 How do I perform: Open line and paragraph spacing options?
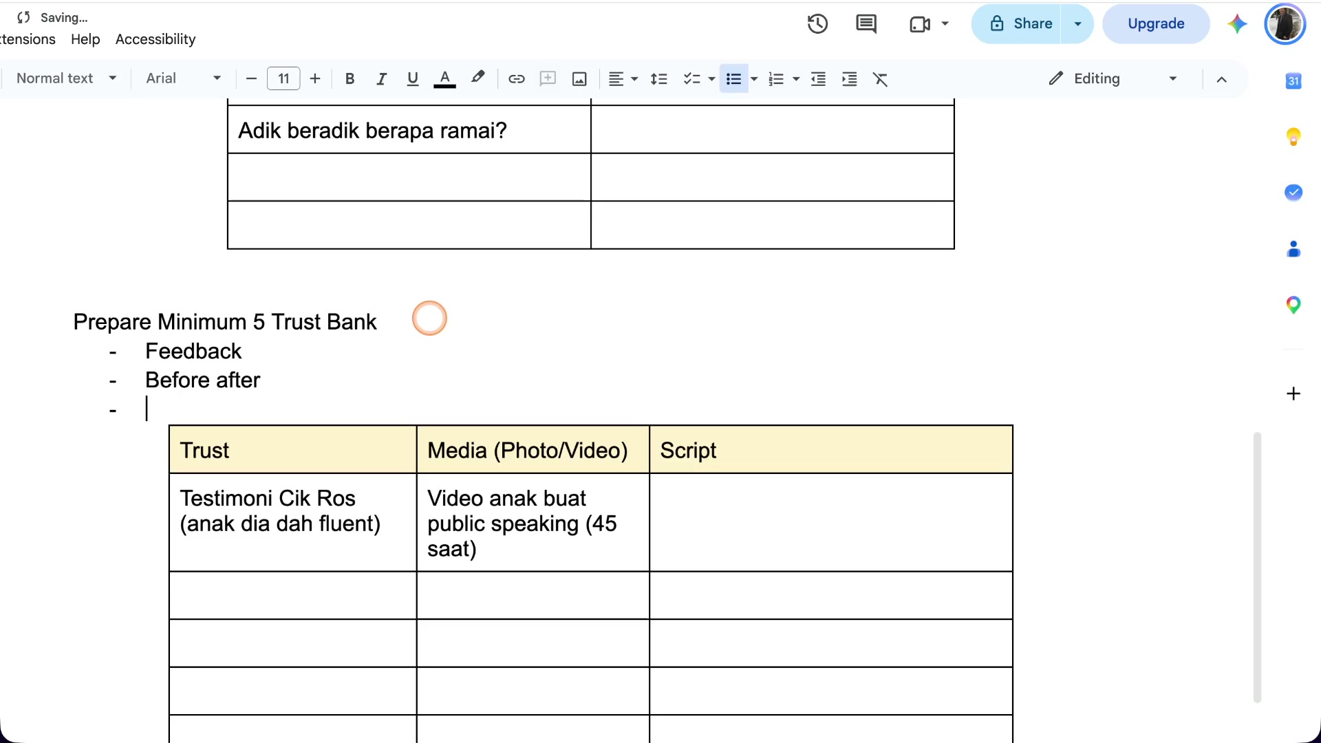[659, 79]
